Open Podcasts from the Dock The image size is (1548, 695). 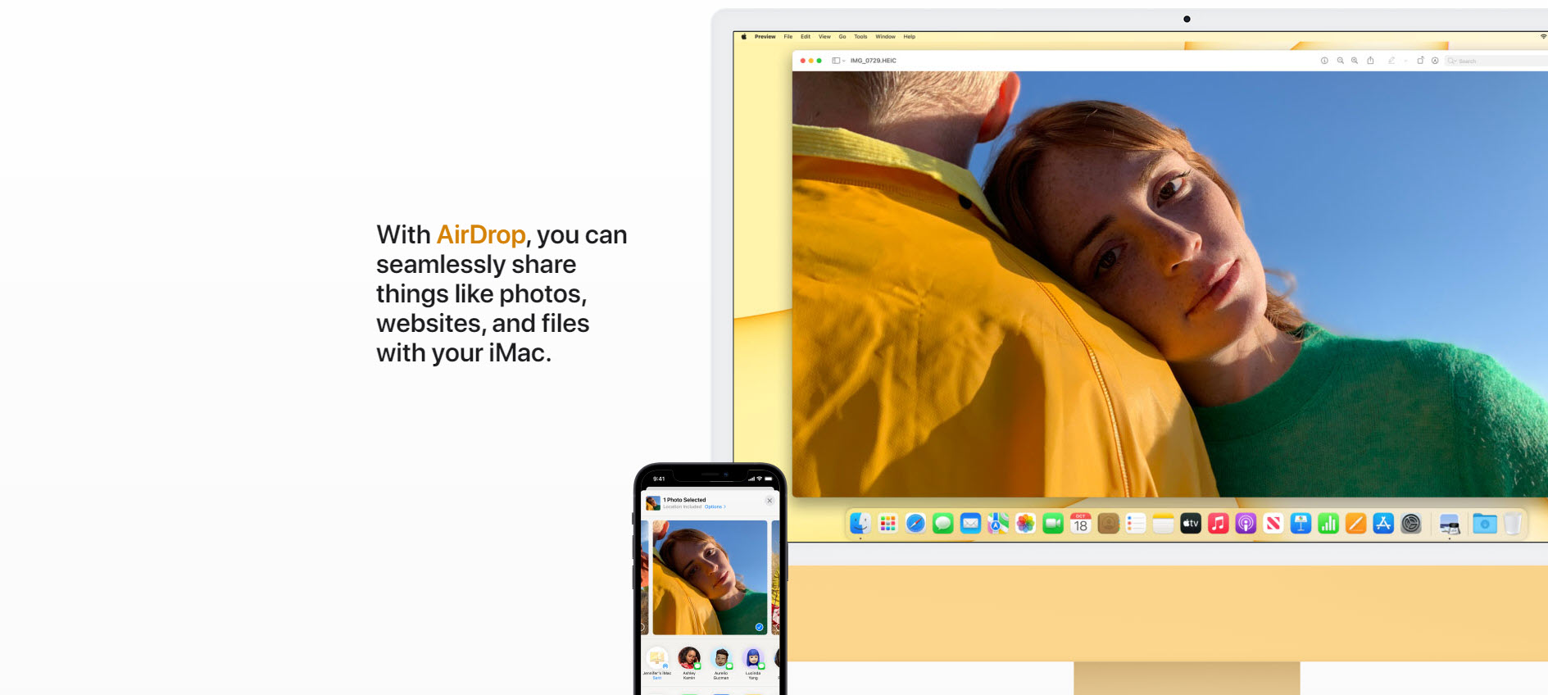pyautogui.click(x=1246, y=523)
